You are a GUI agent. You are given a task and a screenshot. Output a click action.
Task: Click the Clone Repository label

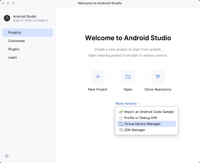158,90
